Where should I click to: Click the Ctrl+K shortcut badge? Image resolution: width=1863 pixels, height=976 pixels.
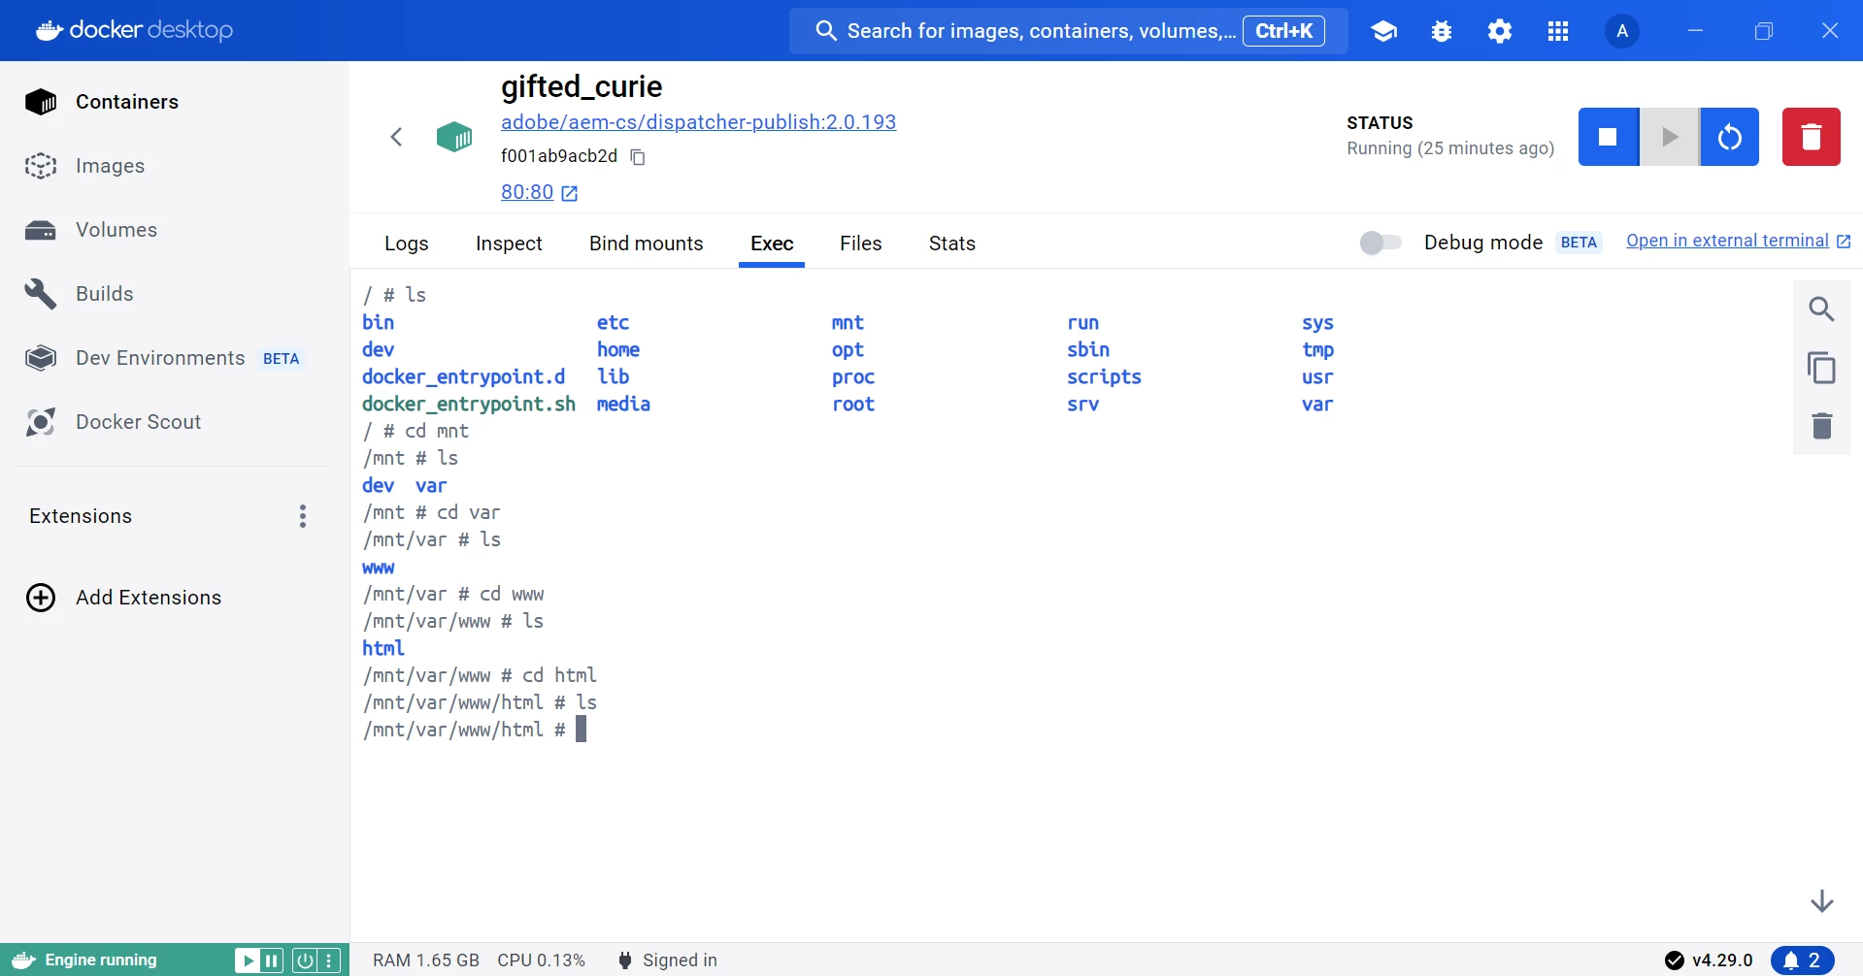coord(1283,31)
